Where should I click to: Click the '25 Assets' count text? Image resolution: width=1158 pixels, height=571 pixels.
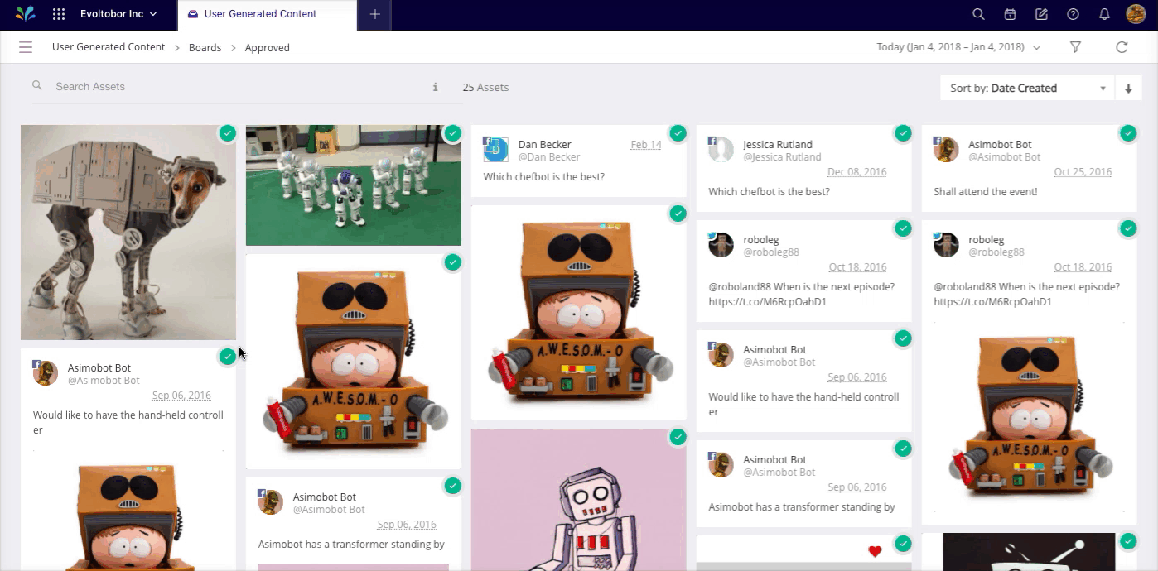485,87
